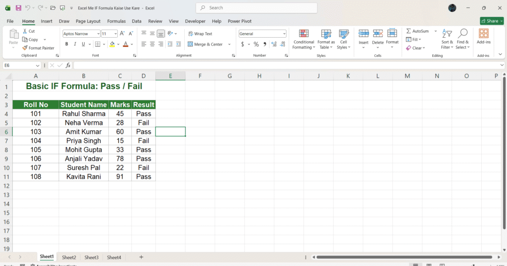This screenshot has width=507, height=266.
Task: Open the Conditional Formatting menu
Action: click(x=304, y=39)
